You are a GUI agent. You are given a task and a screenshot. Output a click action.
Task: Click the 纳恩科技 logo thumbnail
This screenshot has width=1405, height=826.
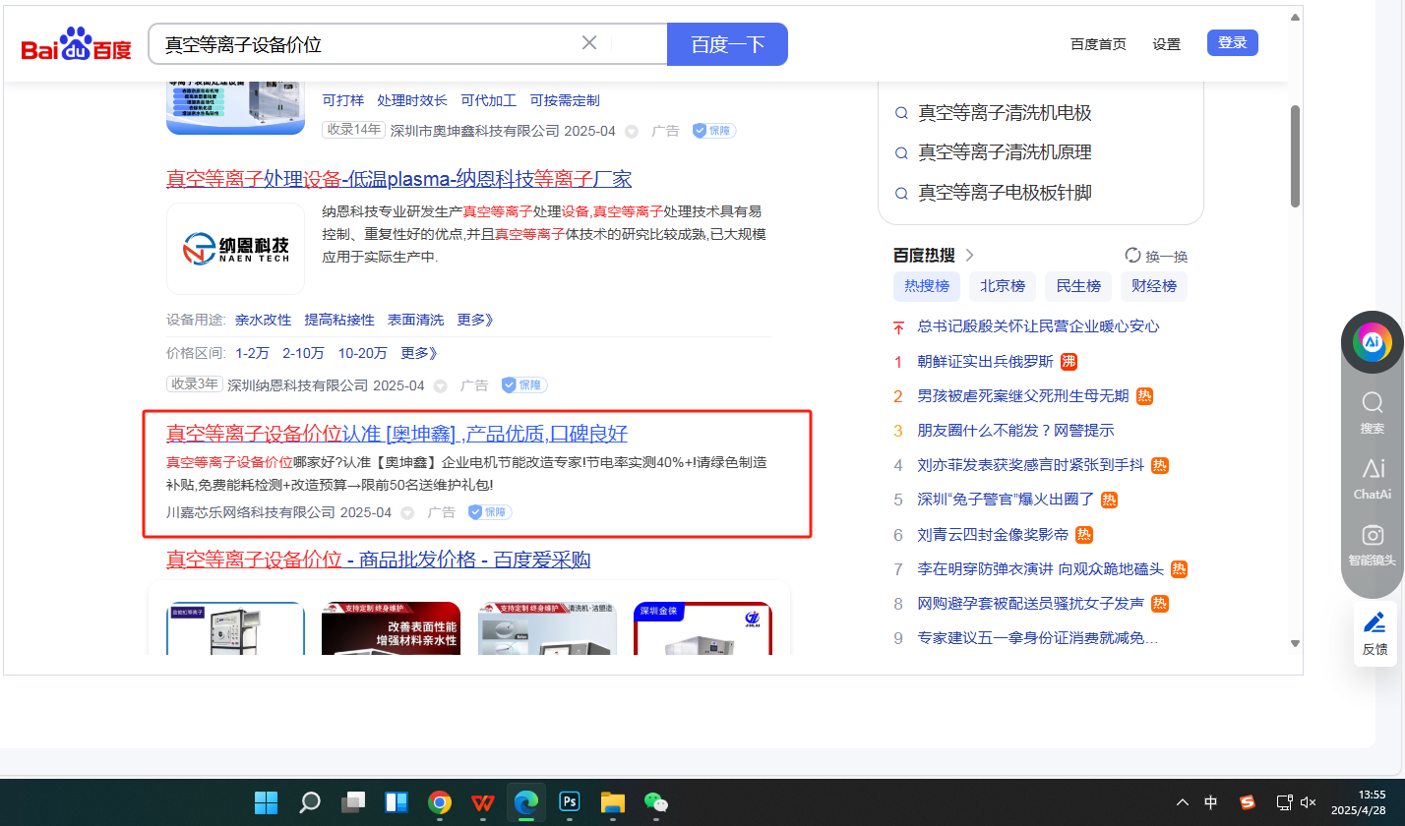(x=235, y=249)
